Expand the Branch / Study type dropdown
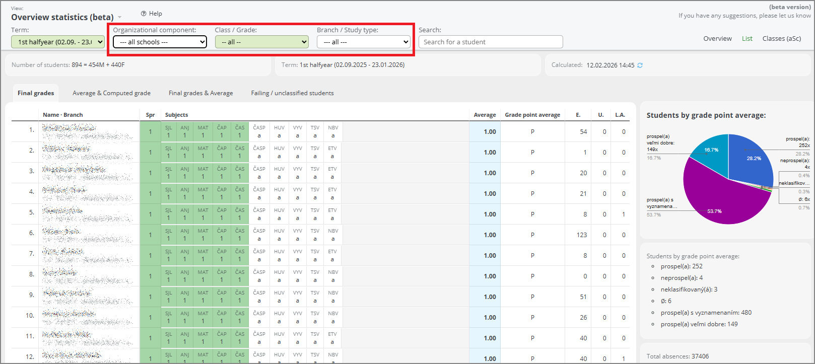815x364 pixels. point(364,42)
